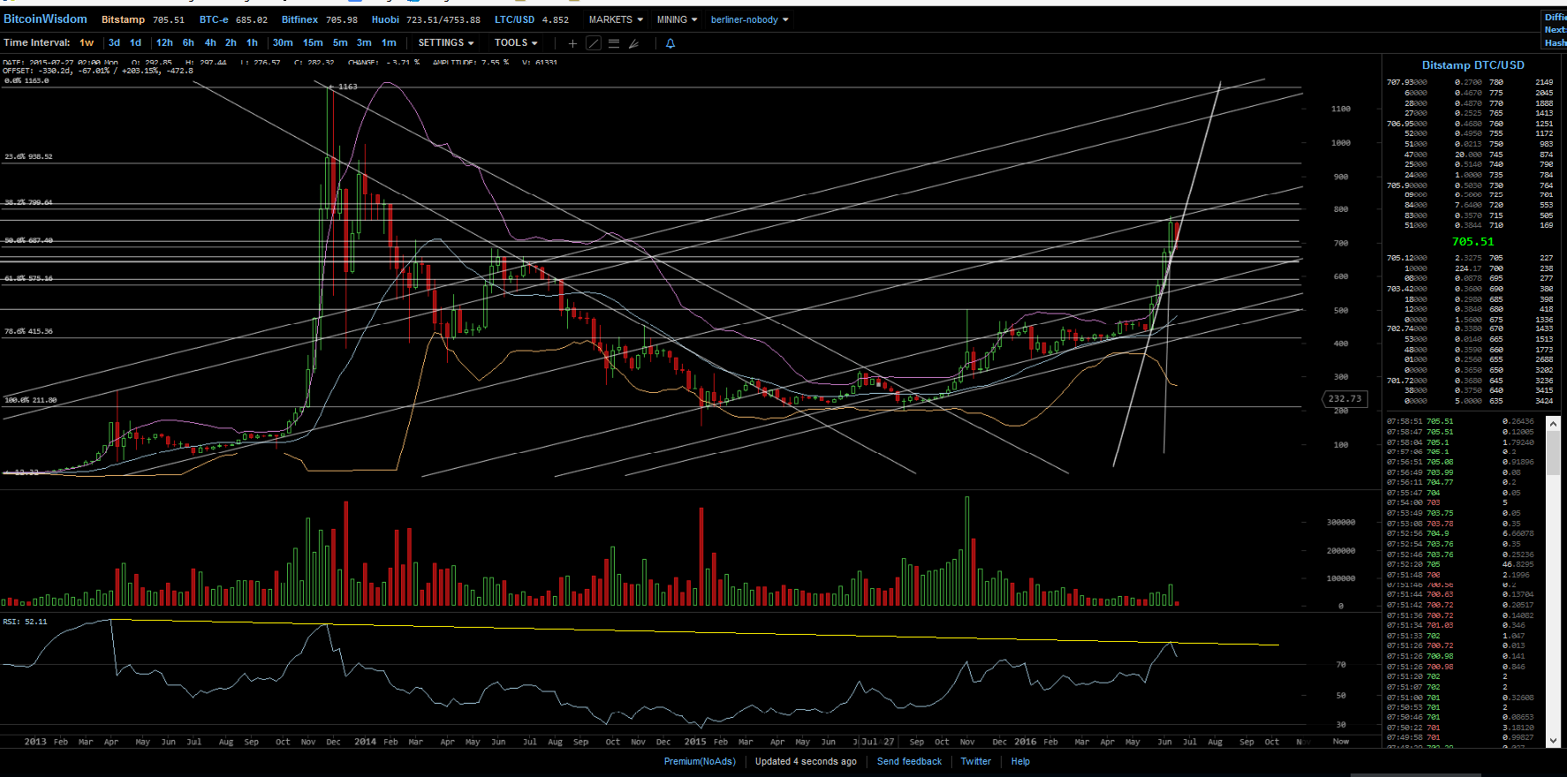Click the ask row priced 707.93000
Screen dimensions: 1567x777
point(1470,82)
